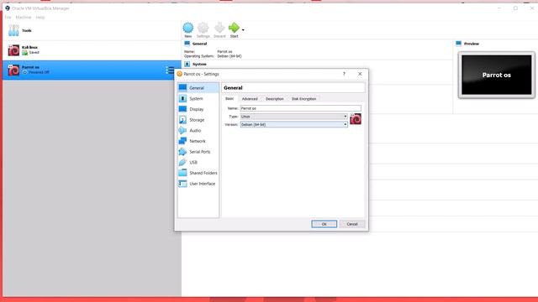Close the Parrot os Settings dialog

[360, 74]
